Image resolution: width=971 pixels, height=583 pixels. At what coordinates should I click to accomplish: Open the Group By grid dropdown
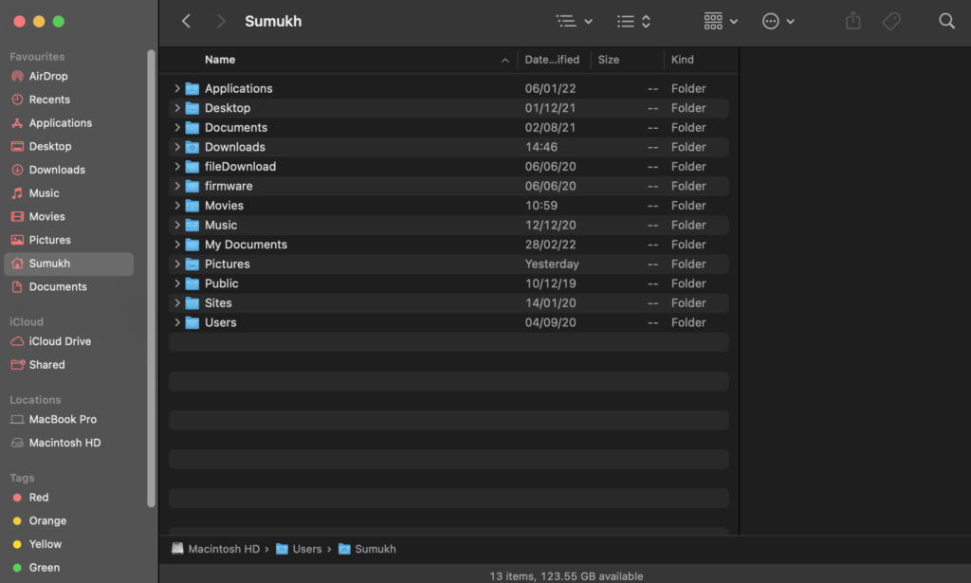pyautogui.click(x=721, y=21)
